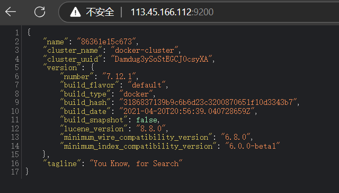Click the build_type value "docker"
The image size is (339, 193).
[136, 94]
